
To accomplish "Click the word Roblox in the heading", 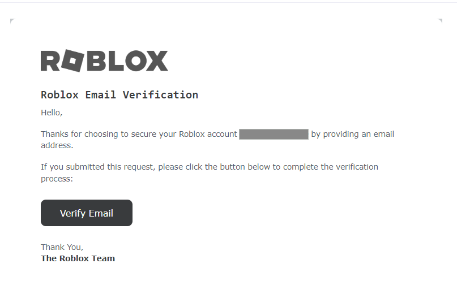I will (x=60, y=95).
